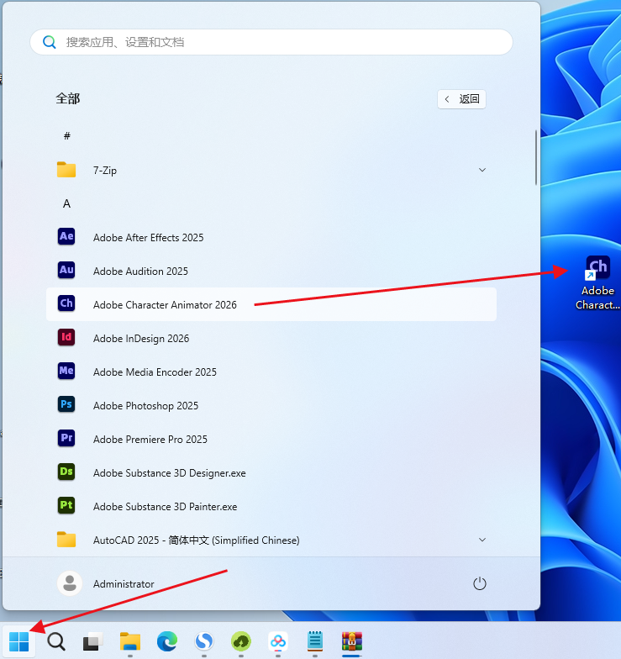Click the Ch icon for Character Animator 2026

pyautogui.click(x=66, y=303)
